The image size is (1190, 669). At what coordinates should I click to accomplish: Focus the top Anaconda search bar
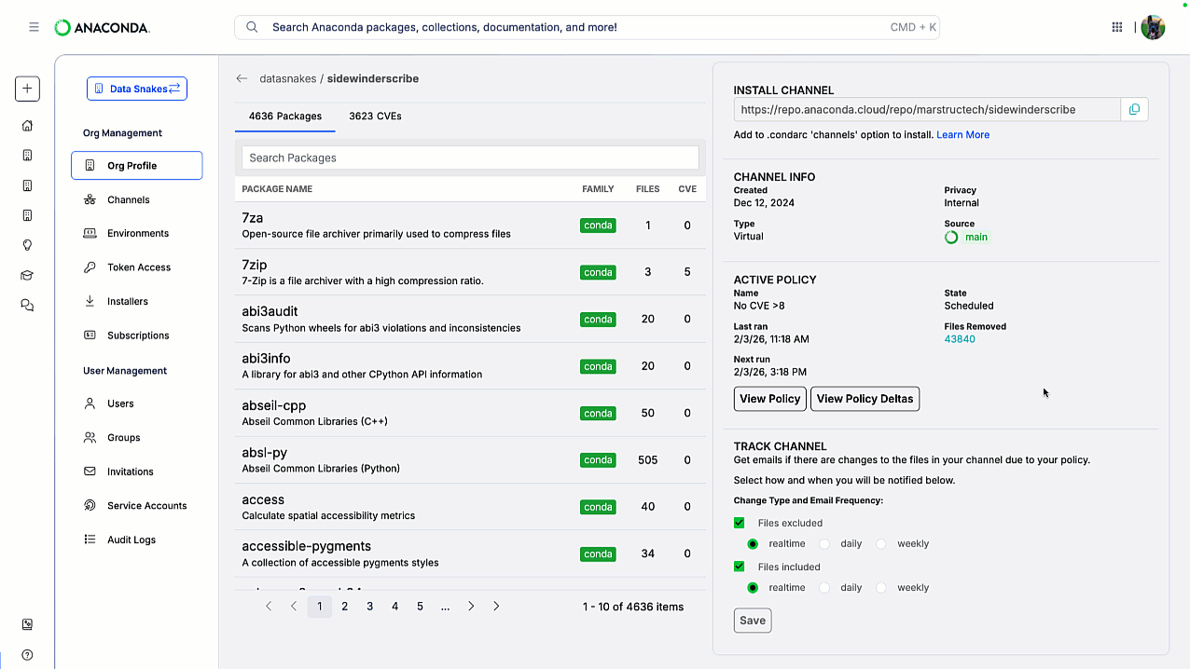pyautogui.click(x=587, y=27)
